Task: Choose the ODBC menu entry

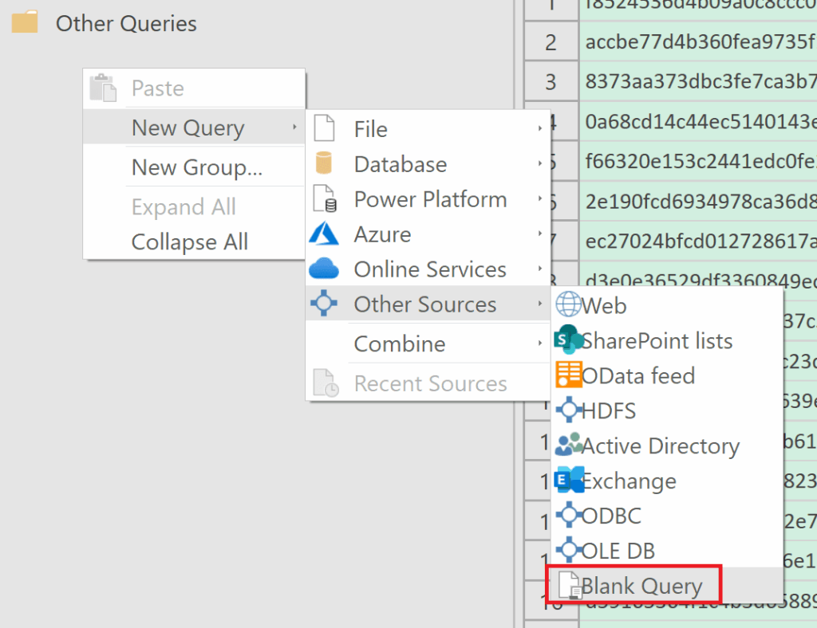Action: (611, 516)
